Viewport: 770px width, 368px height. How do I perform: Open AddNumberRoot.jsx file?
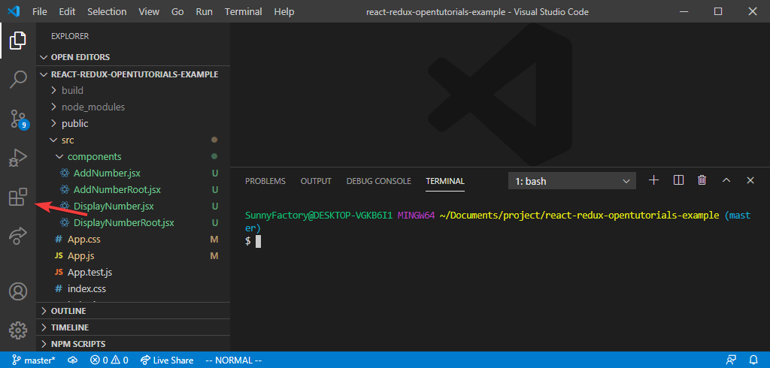(x=133, y=190)
